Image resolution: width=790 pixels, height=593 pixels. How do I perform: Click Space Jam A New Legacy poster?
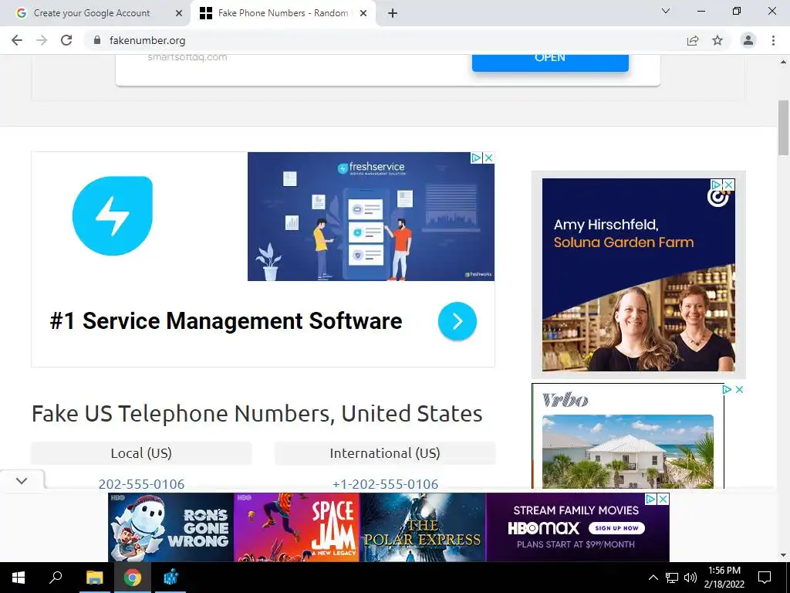point(296,527)
